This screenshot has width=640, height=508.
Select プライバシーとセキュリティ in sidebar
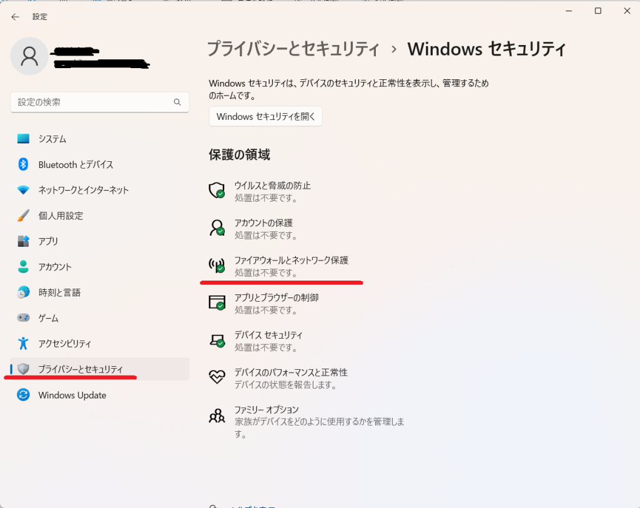tap(100, 369)
